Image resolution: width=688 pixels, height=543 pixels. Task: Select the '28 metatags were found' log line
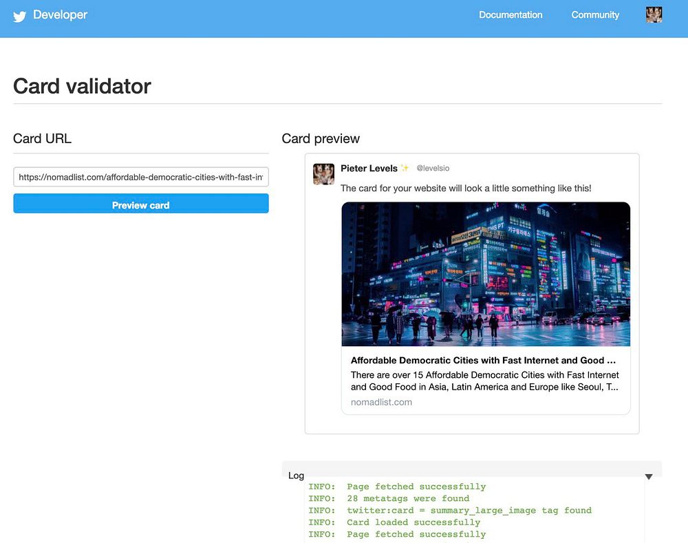tap(389, 499)
